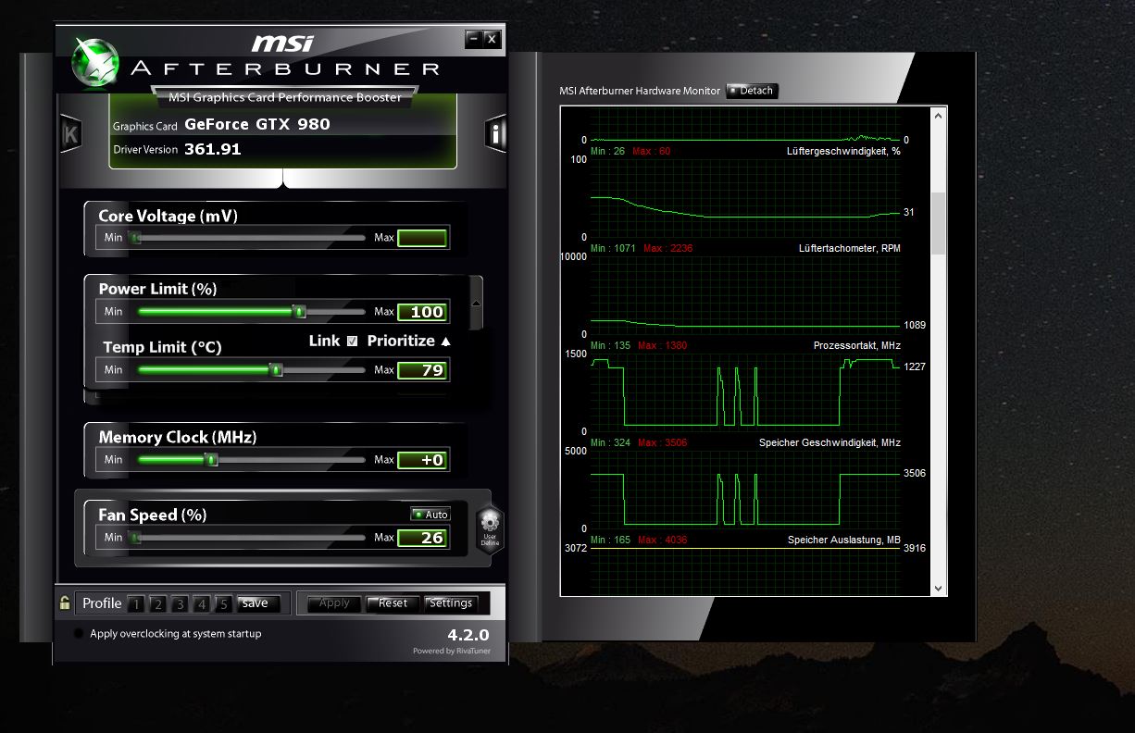This screenshot has height=733, width=1135.
Task: Enable Apply overclocking at system startup
Action: [x=79, y=634]
